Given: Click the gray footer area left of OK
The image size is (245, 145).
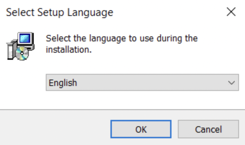Looking at the screenshot, I should 53,129.
